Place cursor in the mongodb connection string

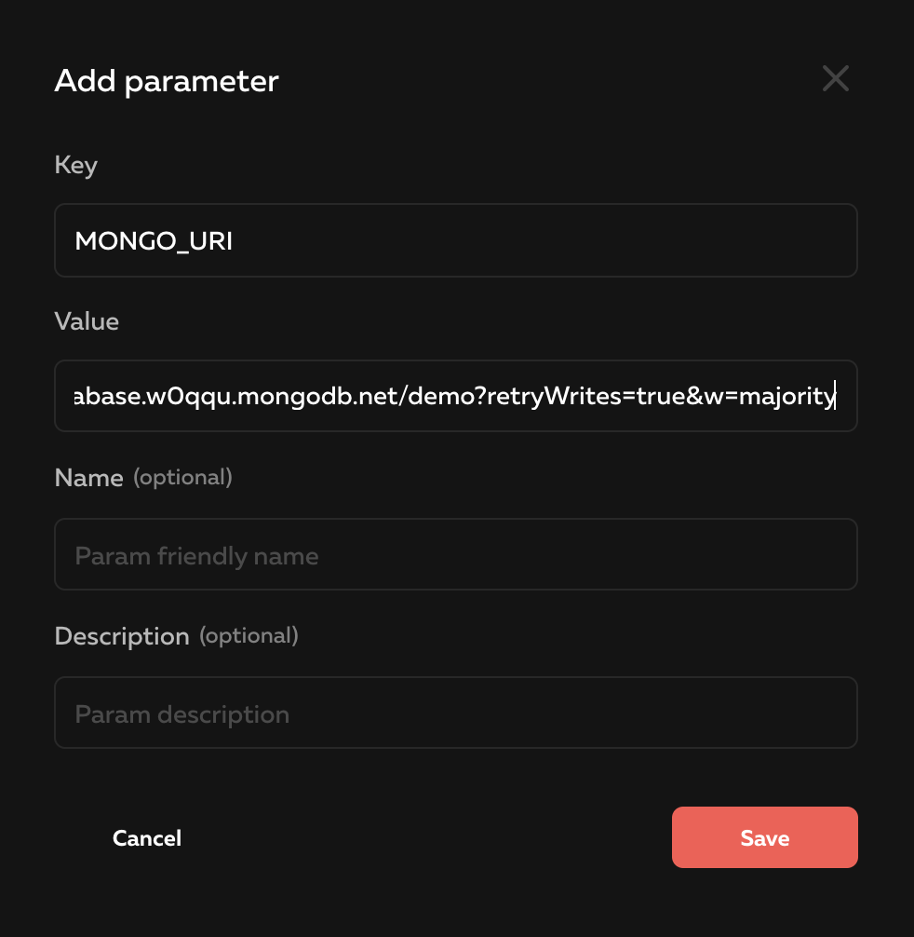click(456, 396)
